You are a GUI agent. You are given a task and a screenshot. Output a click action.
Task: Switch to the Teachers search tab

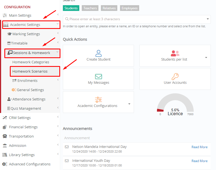pos(90,8)
